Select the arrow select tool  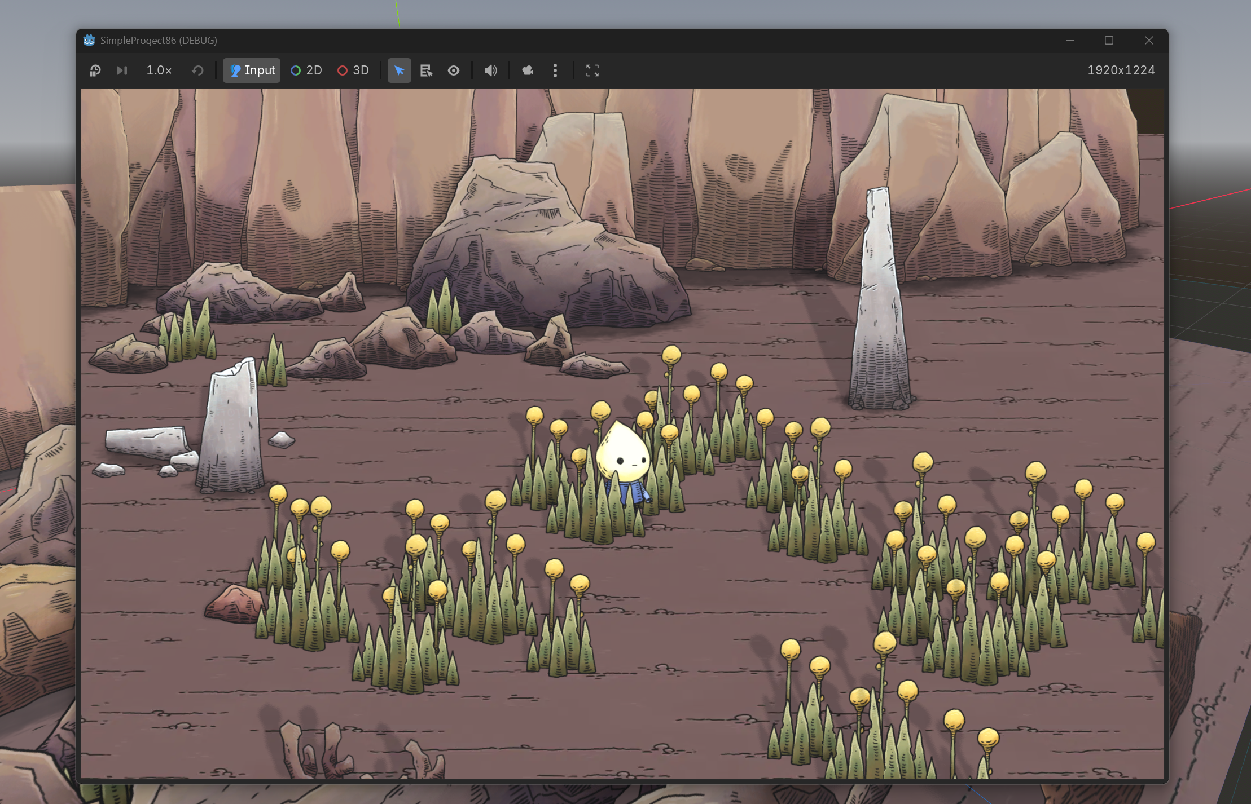[x=399, y=70]
